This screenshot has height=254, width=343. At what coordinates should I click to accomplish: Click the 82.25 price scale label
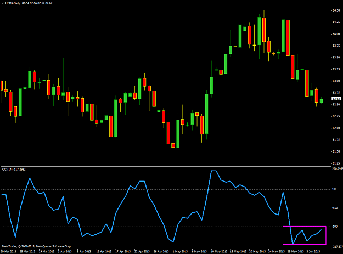tap(336, 116)
